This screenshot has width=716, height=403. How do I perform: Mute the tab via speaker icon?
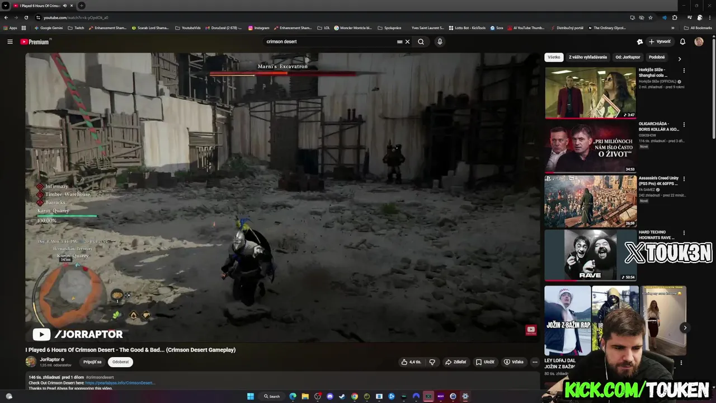[65, 6]
